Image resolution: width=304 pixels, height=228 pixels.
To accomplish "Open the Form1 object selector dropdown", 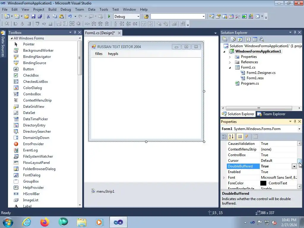I will click(x=299, y=129).
